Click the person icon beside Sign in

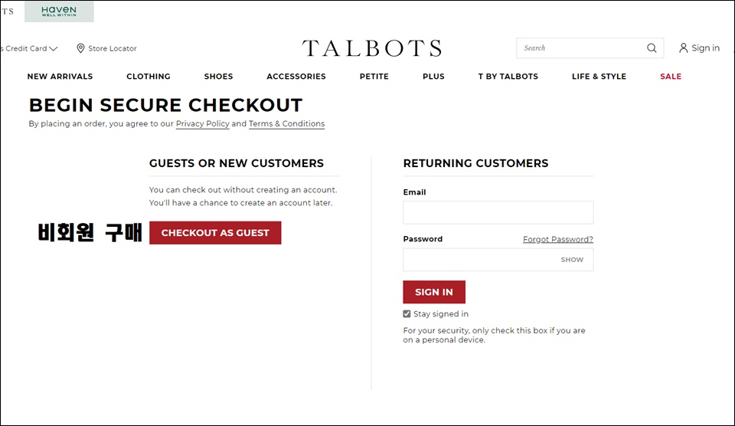[x=684, y=48]
